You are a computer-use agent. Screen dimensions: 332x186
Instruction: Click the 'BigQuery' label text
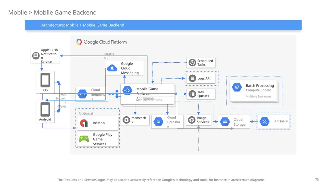(280, 121)
